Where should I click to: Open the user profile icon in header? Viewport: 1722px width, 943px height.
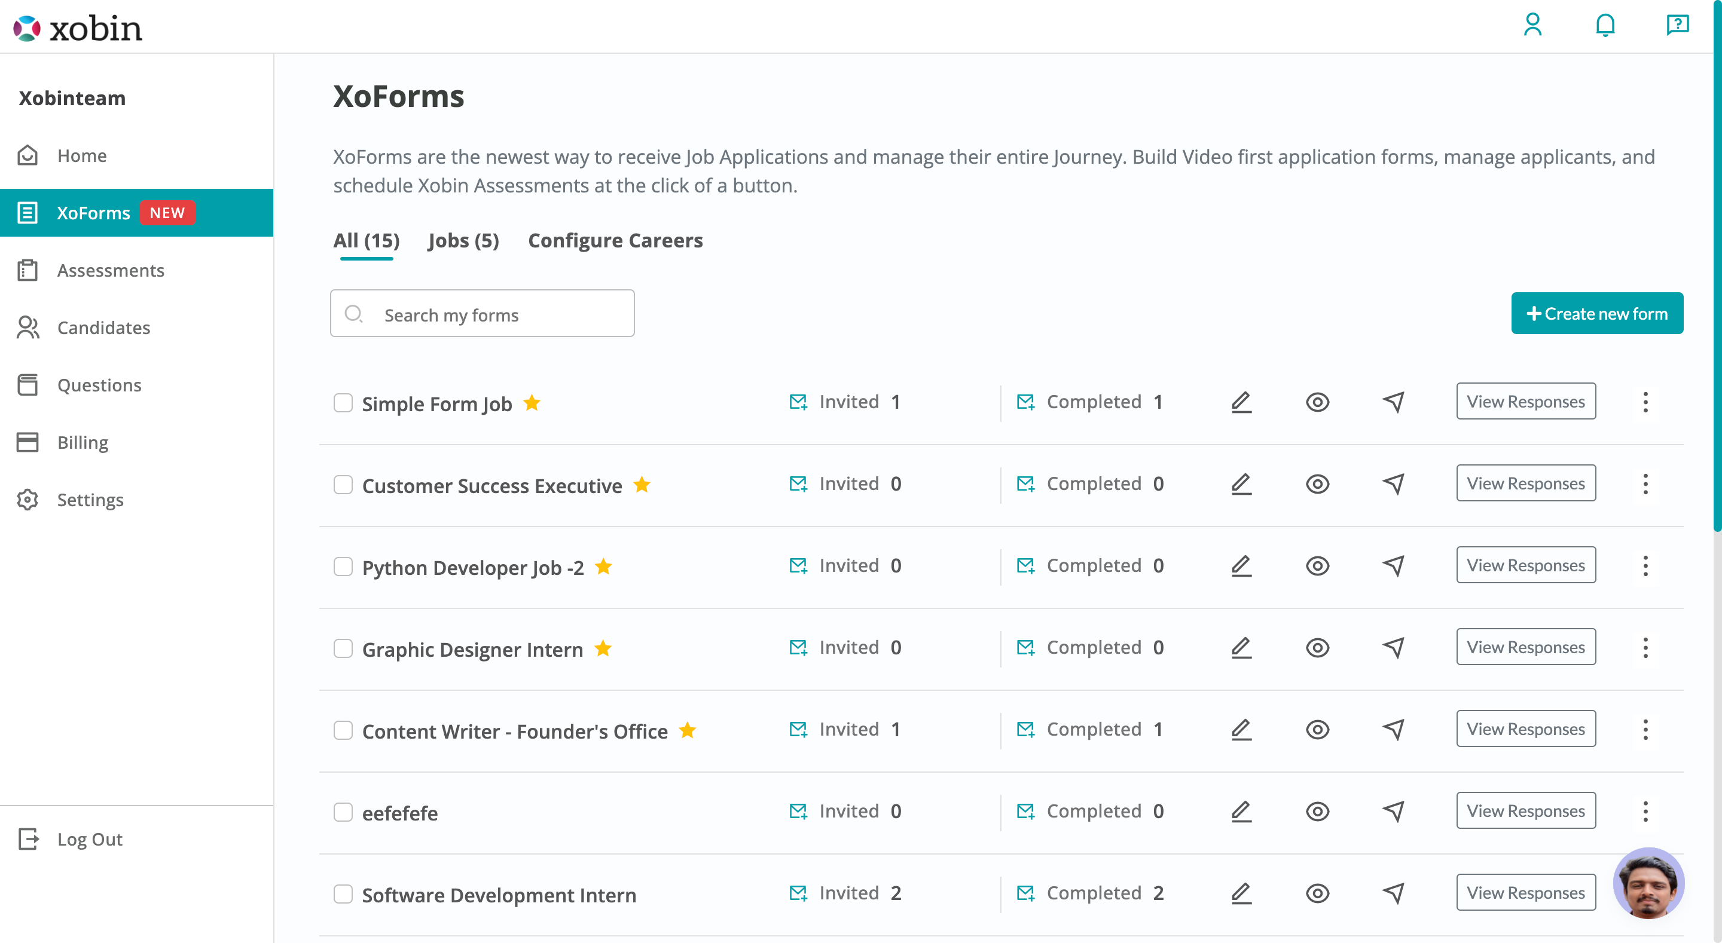click(x=1532, y=25)
